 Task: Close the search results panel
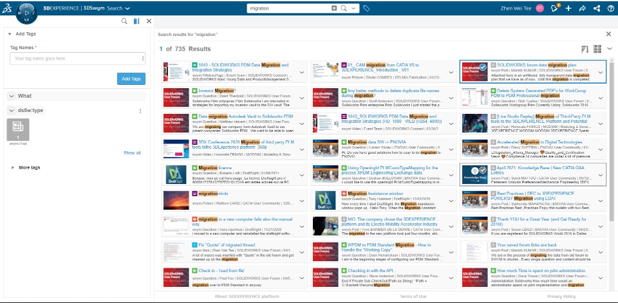pos(608,34)
